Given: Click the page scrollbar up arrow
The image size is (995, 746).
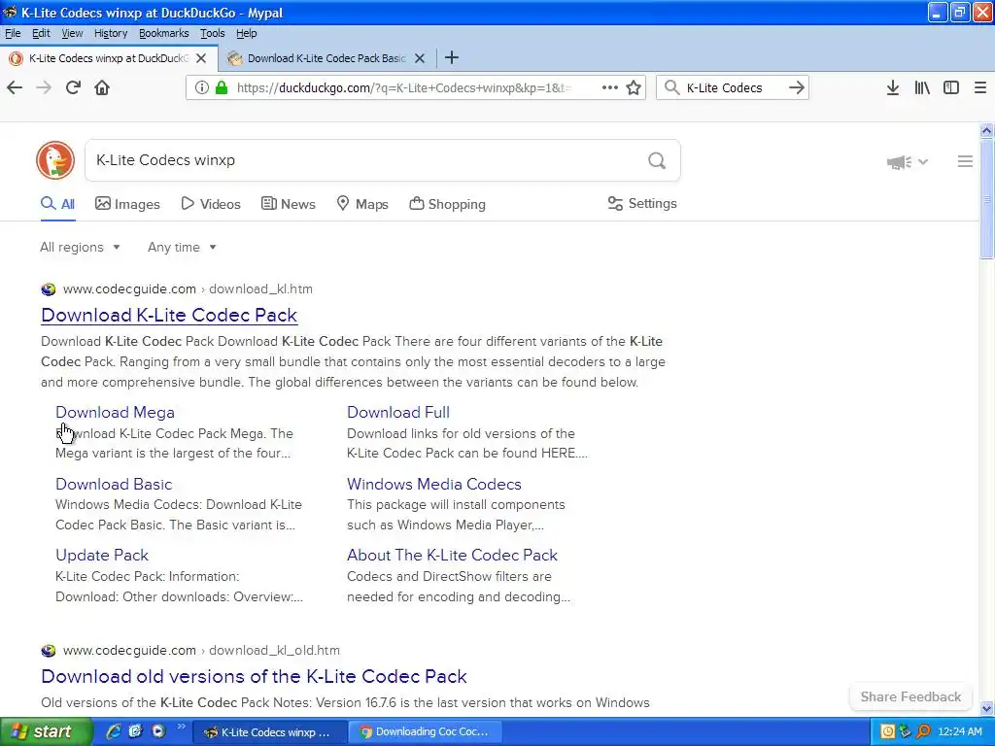Looking at the screenshot, I should tap(987, 131).
